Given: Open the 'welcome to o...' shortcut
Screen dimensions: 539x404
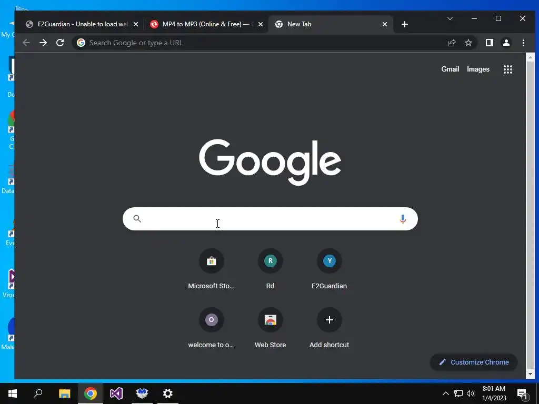Looking at the screenshot, I should click(211, 328).
